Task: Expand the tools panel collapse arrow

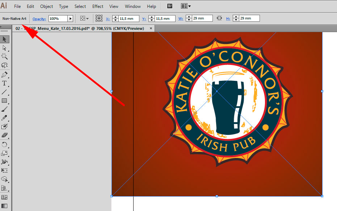Action: (x=1, y=27)
